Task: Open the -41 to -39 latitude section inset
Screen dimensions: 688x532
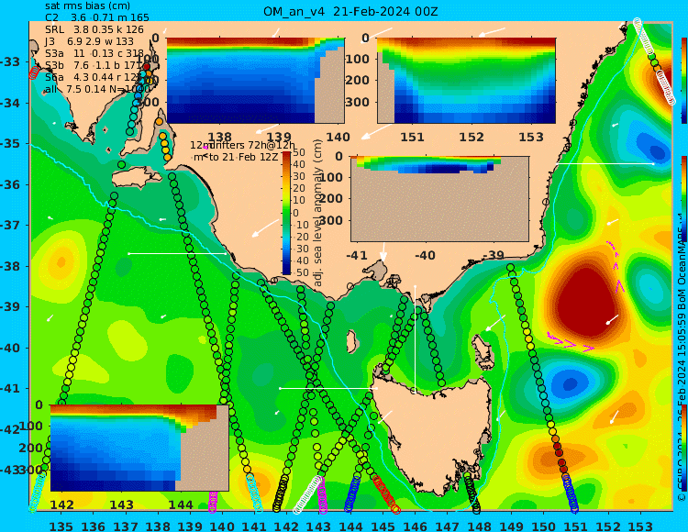Action: 439,199
